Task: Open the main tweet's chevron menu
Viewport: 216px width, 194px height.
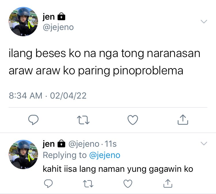Action: click(204, 22)
